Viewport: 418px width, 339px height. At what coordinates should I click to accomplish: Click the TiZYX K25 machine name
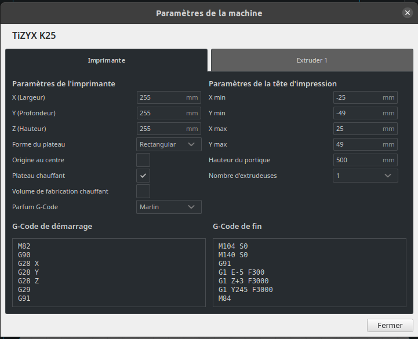tap(34, 35)
